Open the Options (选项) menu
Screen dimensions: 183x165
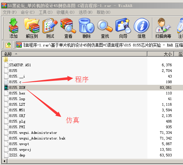click(86, 12)
